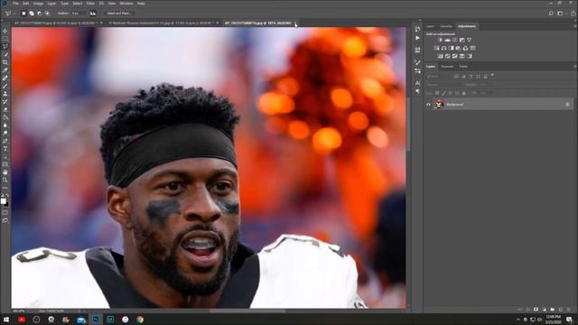578x325 pixels.
Task: Add a Brightness/Contrast adjustment
Action: [x=440, y=40]
